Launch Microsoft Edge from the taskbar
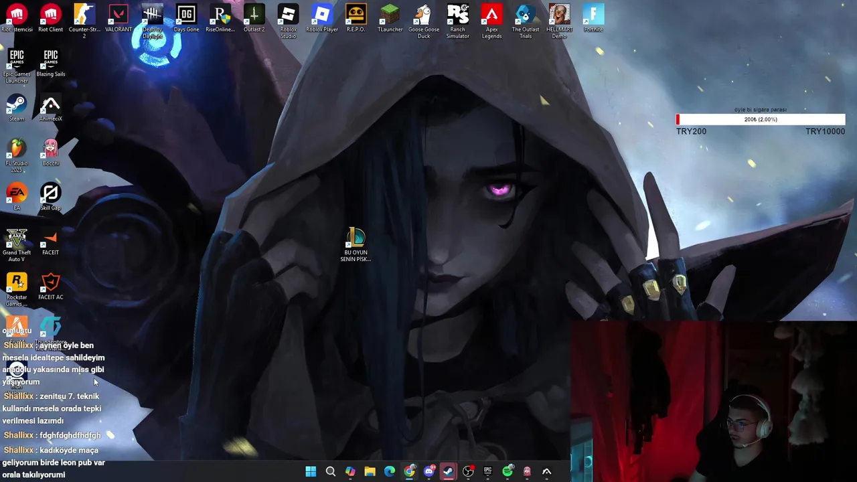Screen dimensions: 857x482 point(390,471)
